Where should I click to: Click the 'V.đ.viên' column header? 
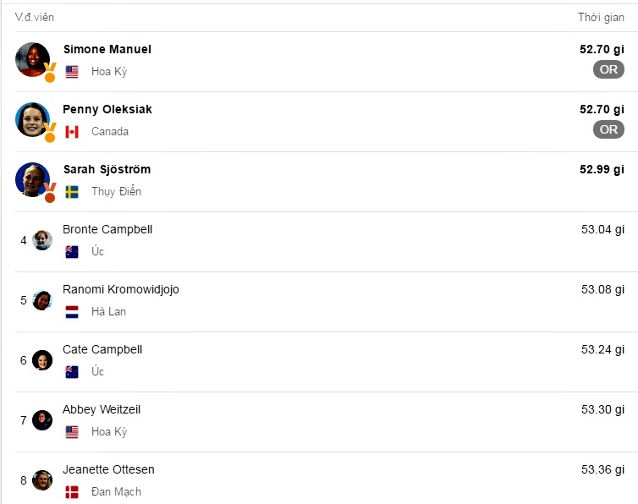(x=35, y=18)
